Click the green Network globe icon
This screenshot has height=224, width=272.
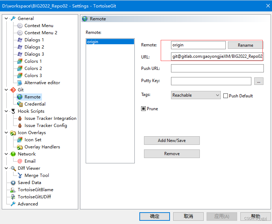(13, 154)
